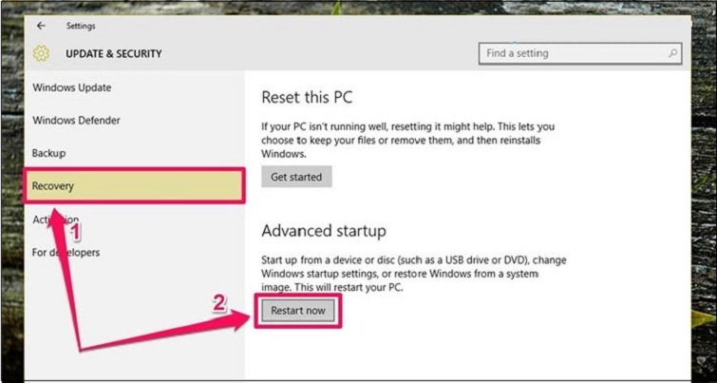Click the Advanced startup heading
This screenshot has height=383, width=717.
pos(324,231)
